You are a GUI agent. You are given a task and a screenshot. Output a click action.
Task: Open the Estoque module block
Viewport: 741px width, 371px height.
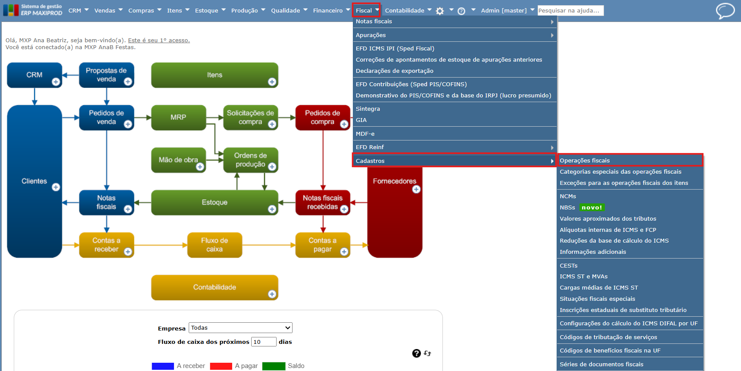tap(215, 203)
